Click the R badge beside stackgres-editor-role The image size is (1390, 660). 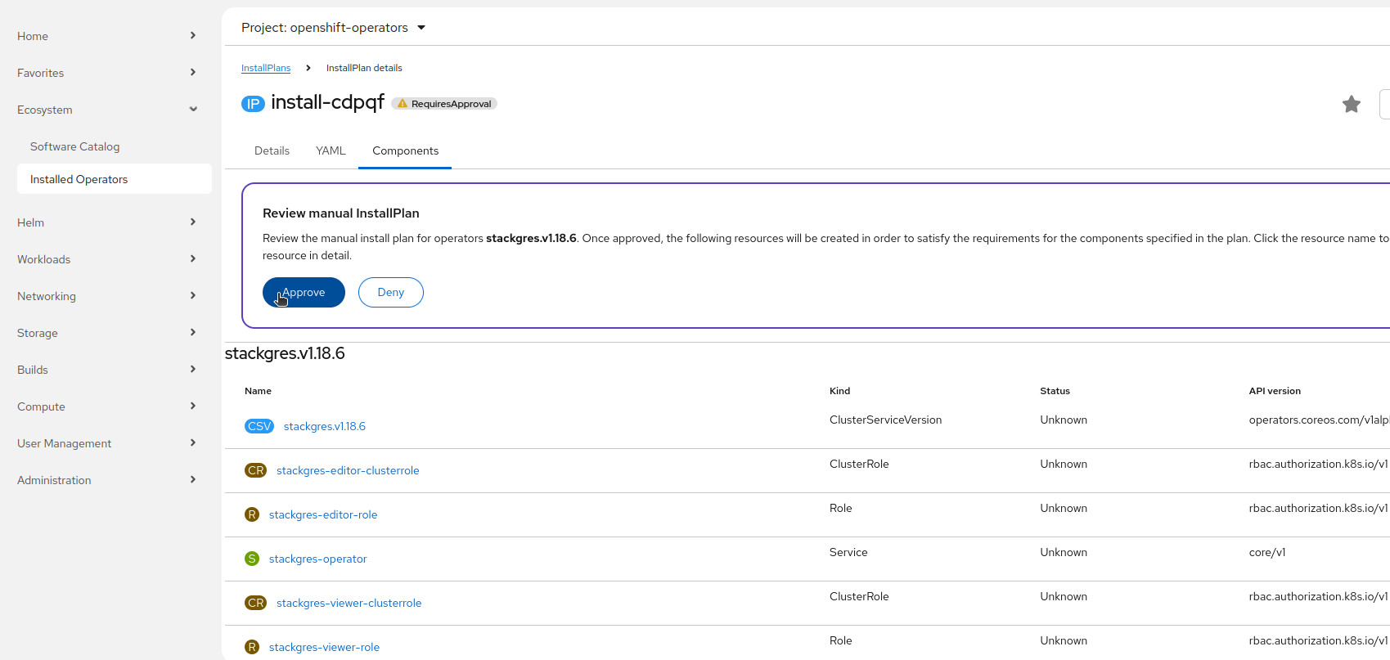252,514
